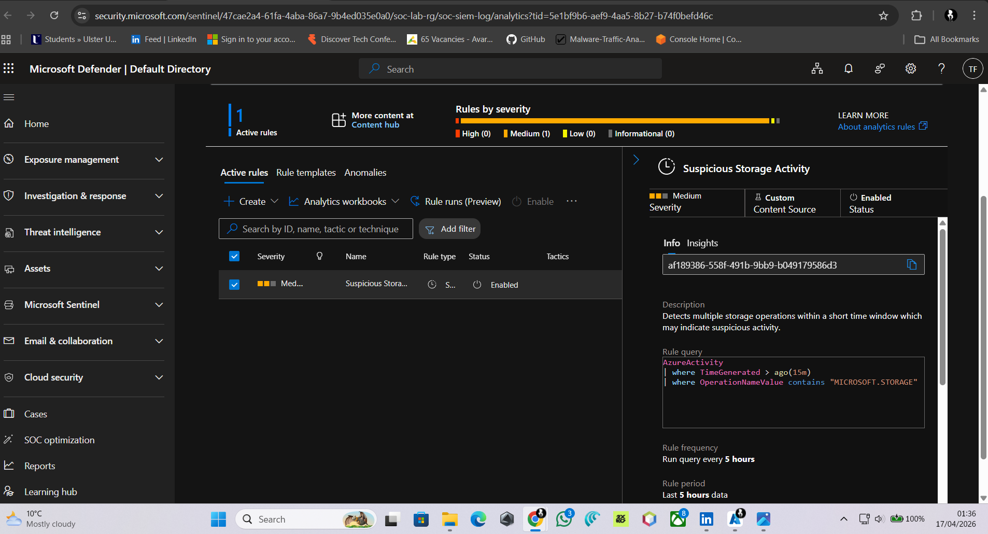Open WhatsApp from the taskbar
988x534 pixels.
564,519
